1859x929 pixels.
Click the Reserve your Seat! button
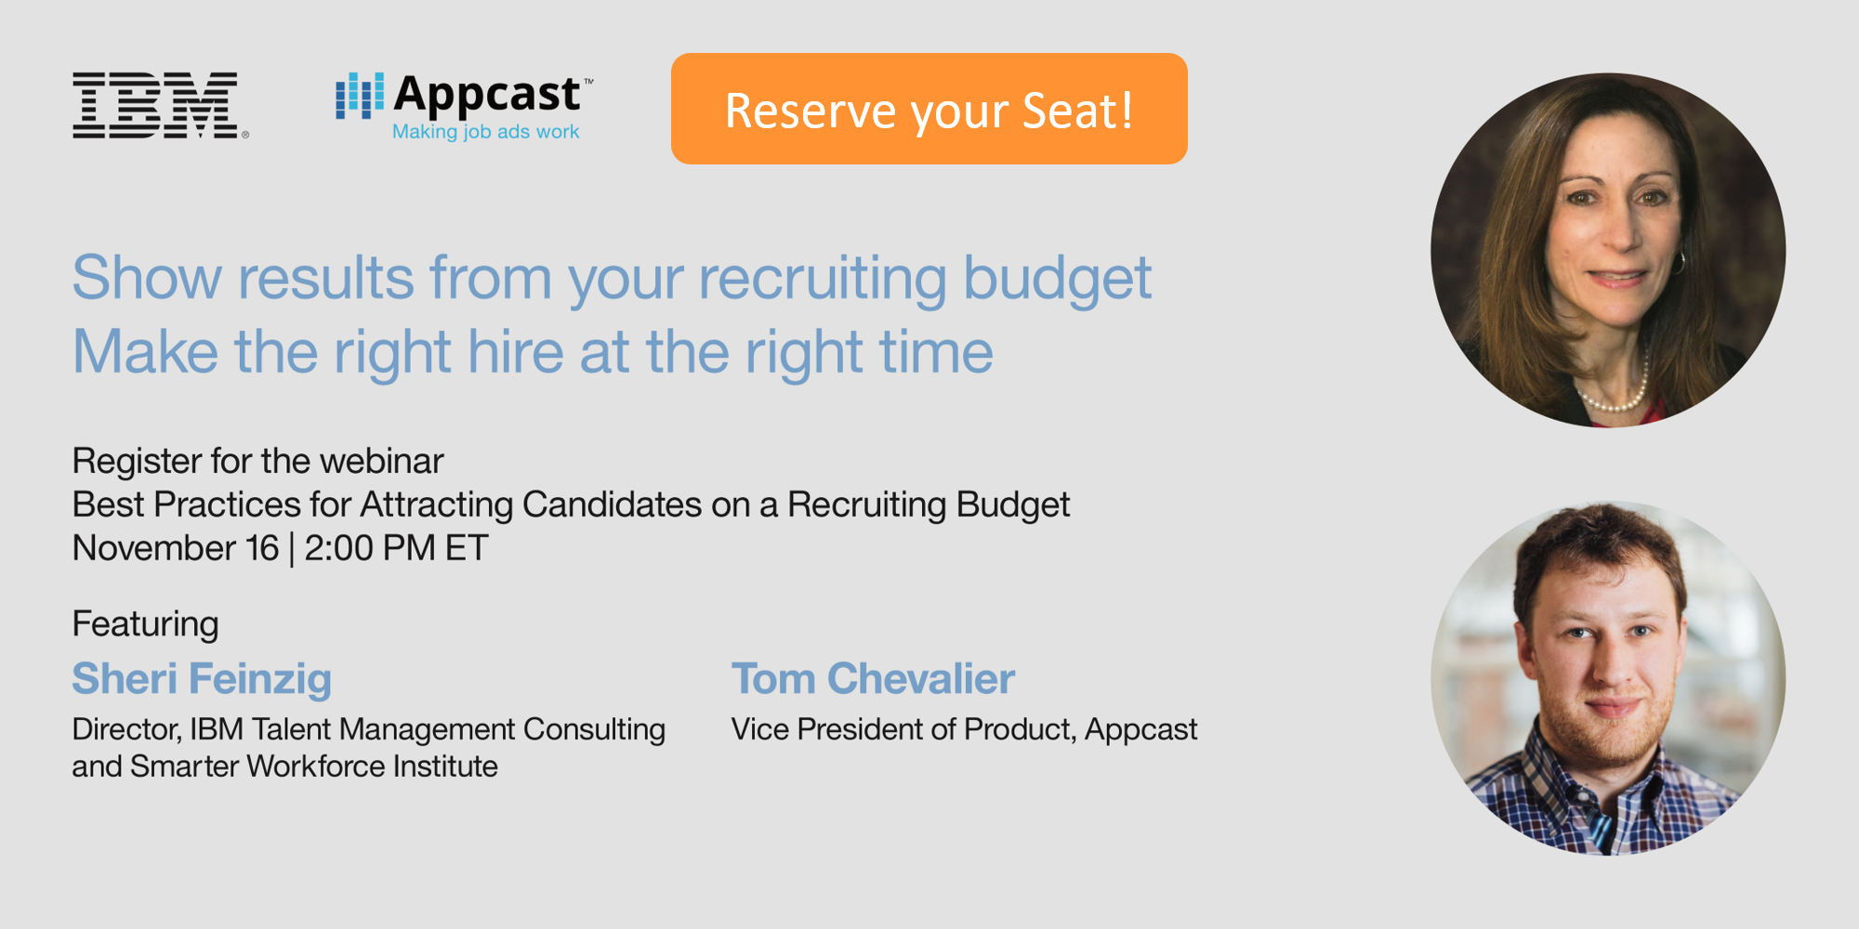click(929, 109)
